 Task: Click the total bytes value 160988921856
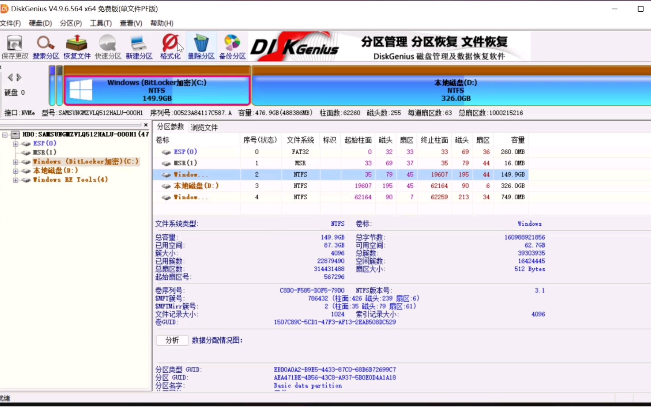tap(524, 237)
